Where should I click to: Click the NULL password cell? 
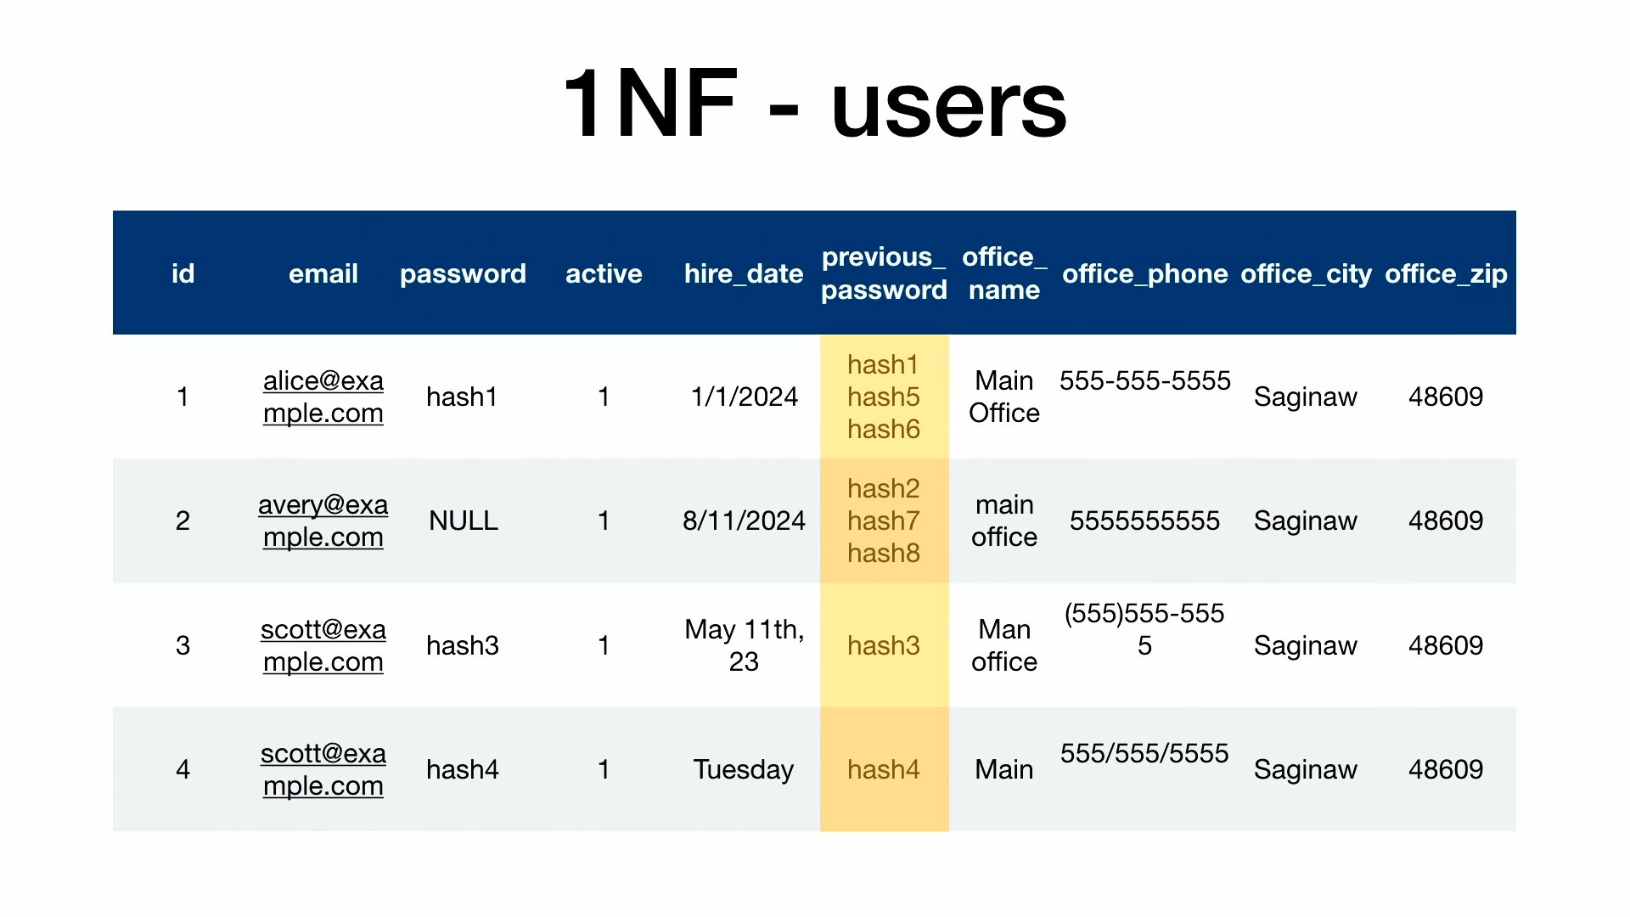click(463, 520)
